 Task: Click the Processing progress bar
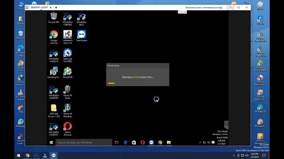111,83
